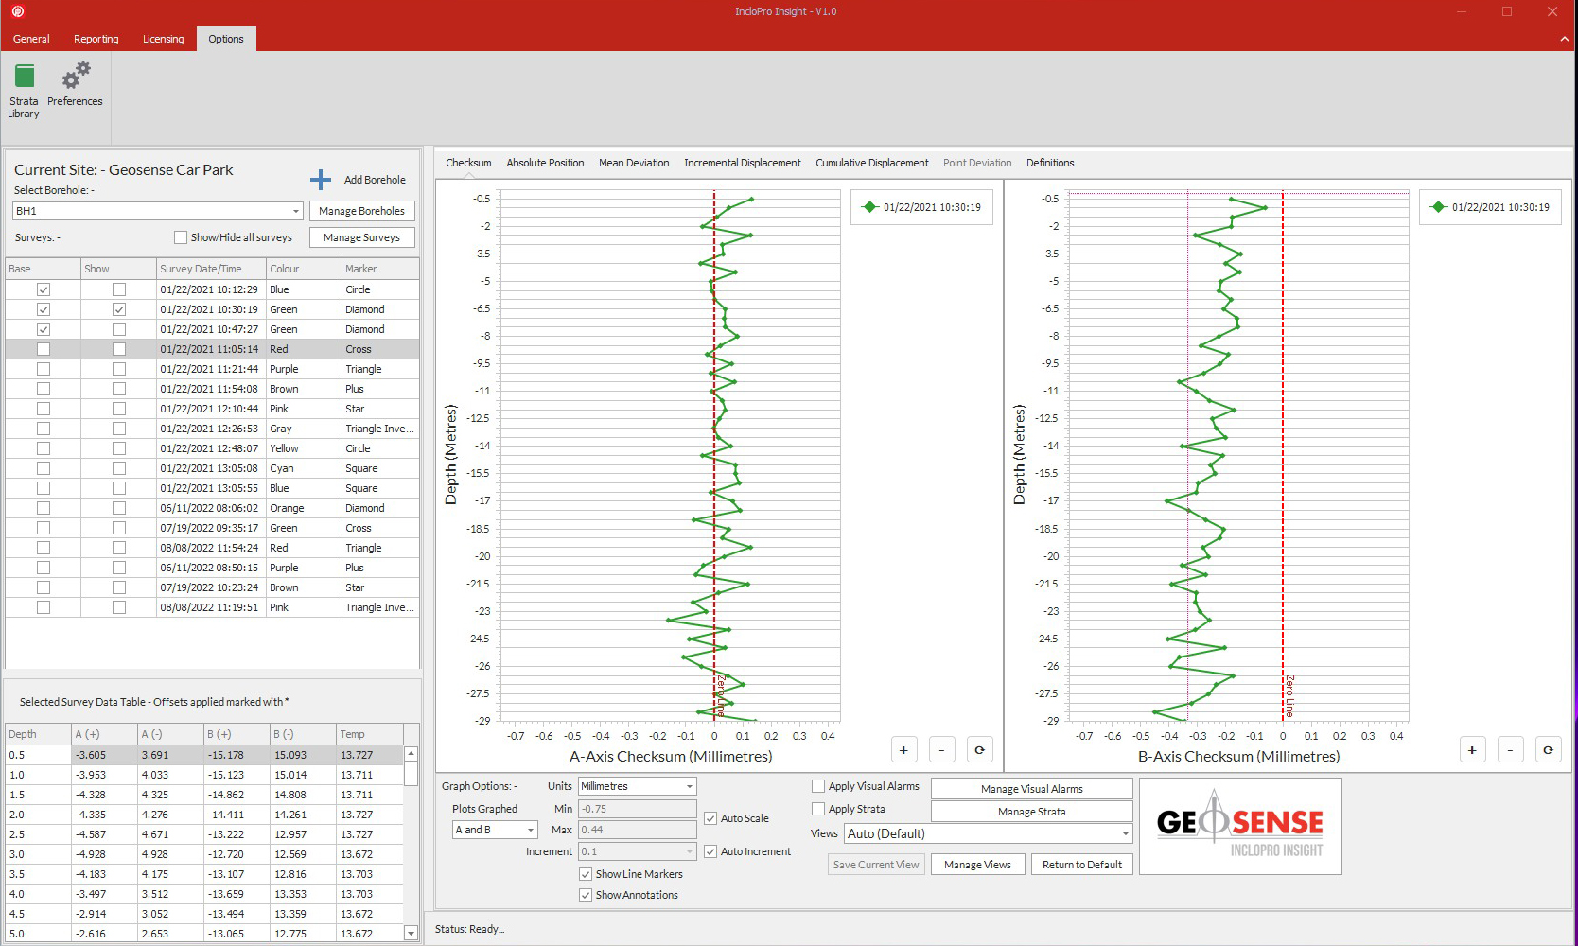Click Manage Boreholes button

362,211
